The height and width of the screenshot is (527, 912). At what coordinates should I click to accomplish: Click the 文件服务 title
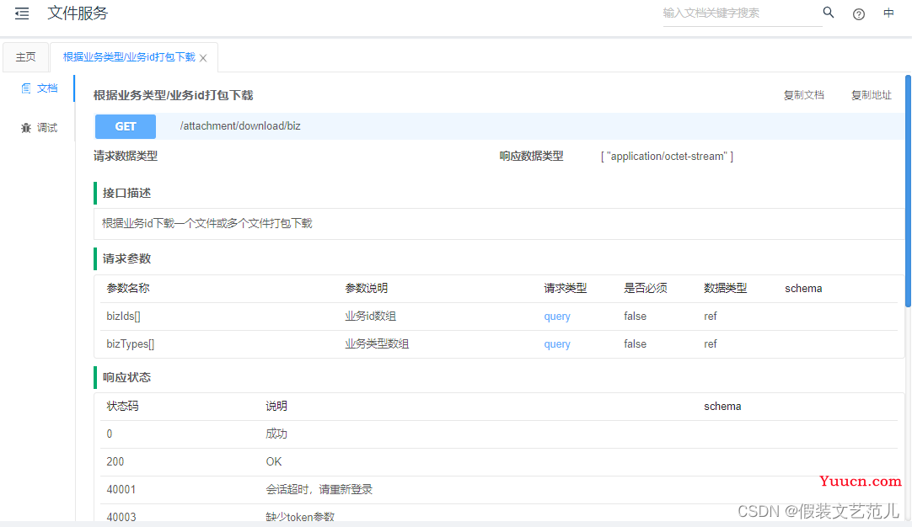point(78,13)
